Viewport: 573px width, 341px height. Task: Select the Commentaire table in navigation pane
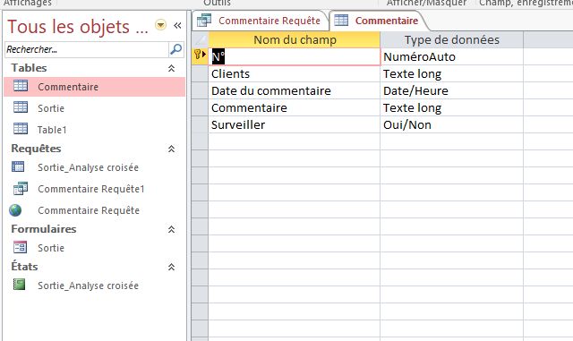point(95,87)
